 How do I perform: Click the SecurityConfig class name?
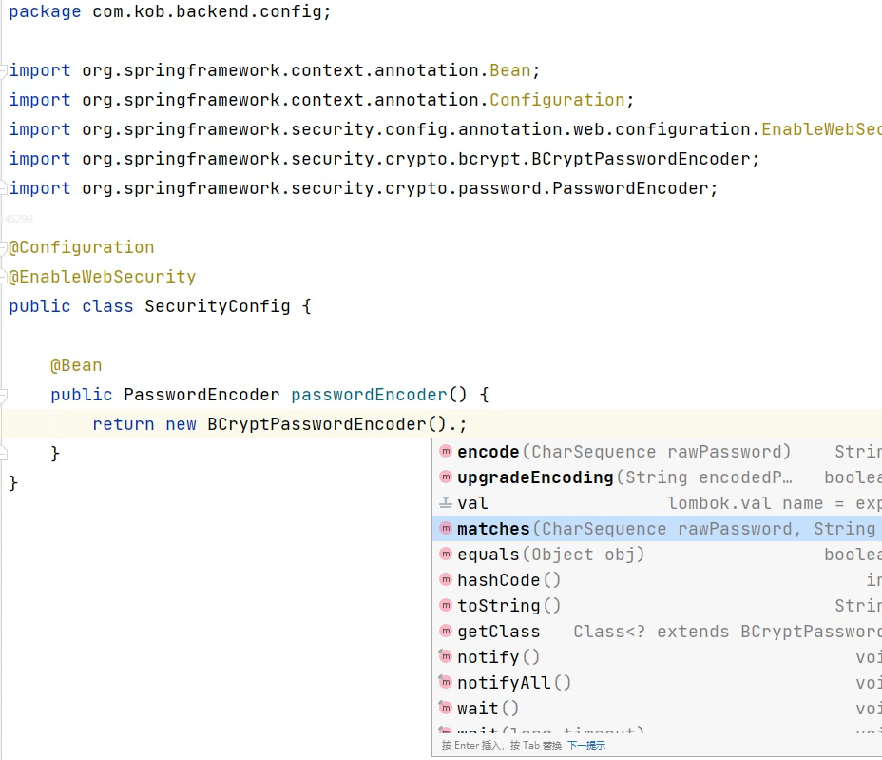click(217, 306)
